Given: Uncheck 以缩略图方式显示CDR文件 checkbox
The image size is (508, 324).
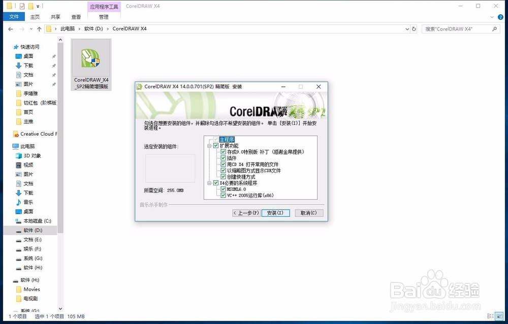Looking at the screenshot, I should coord(223,171).
